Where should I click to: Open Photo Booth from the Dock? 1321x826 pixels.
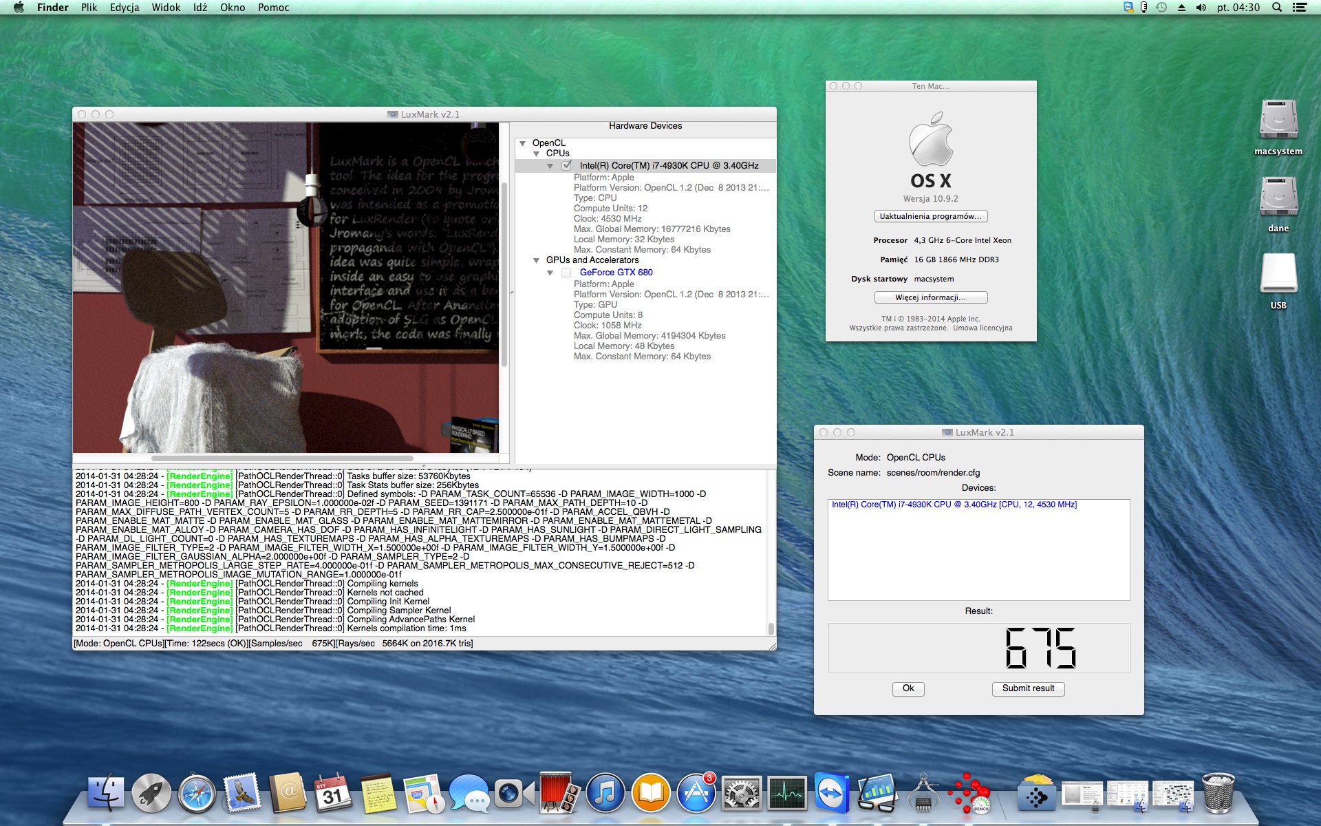click(560, 794)
